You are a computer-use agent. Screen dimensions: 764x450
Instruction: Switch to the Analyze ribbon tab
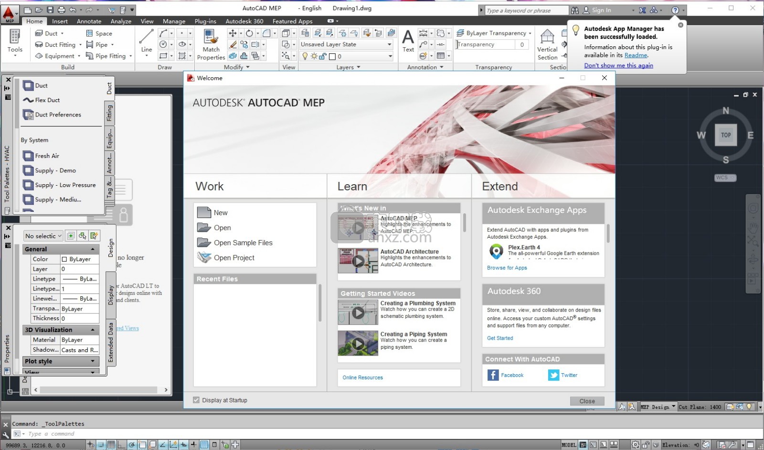pos(121,21)
